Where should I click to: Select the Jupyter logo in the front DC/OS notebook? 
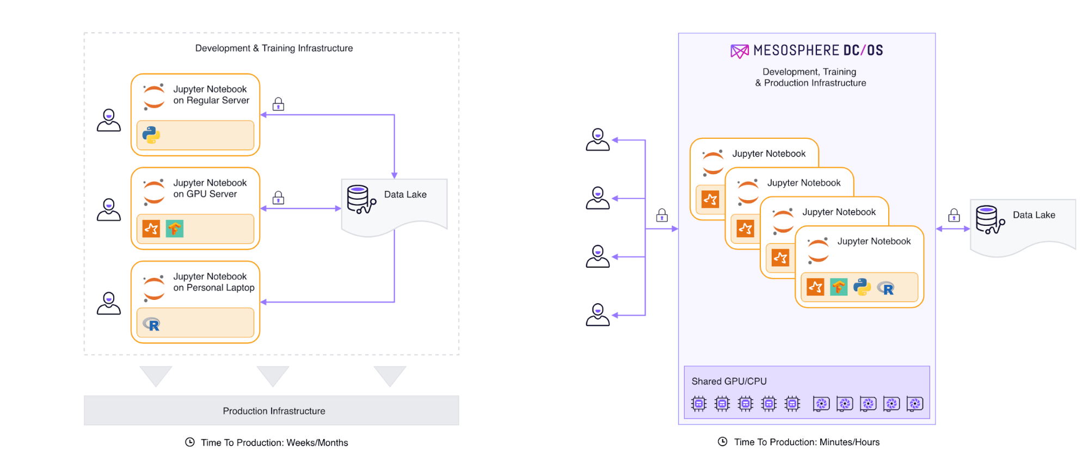point(818,250)
